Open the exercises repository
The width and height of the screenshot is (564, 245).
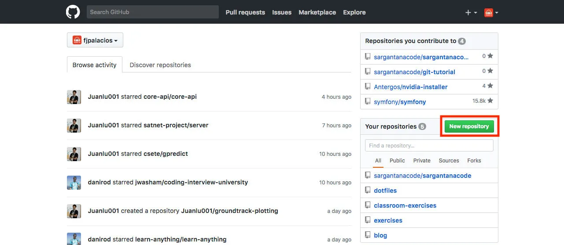click(388, 220)
